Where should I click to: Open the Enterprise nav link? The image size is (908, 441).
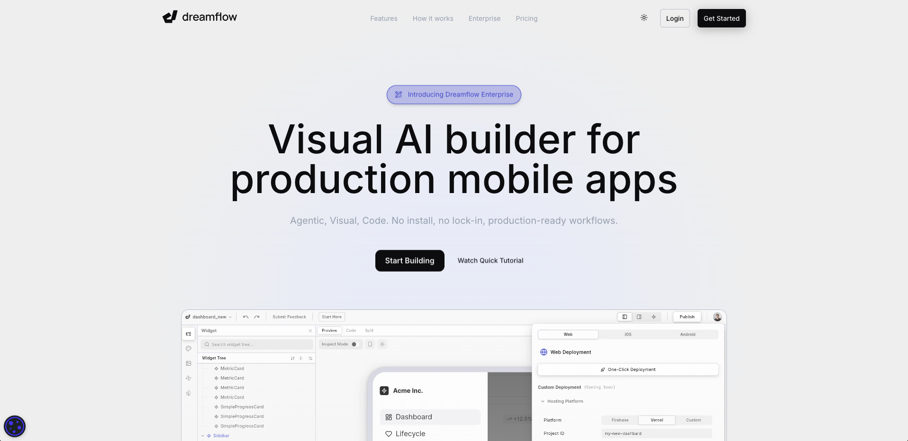(x=484, y=18)
